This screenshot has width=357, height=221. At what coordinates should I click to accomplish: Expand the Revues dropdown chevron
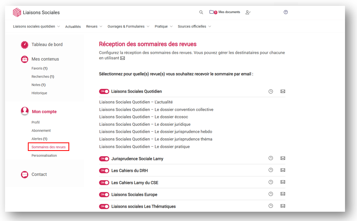pyautogui.click(x=101, y=26)
